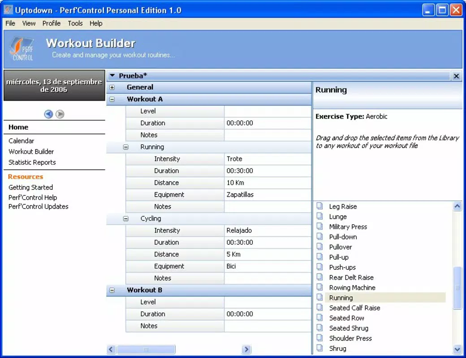The image size is (466, 358).
Task: Open the Help menu
Action: [96, 23]
